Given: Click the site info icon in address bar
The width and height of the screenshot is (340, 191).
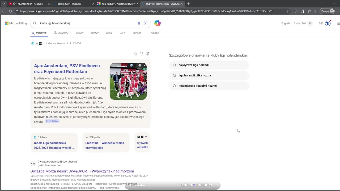Looking at the screenshot, I should (x=17, y=11).
